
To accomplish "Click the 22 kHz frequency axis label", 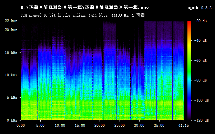I will (x=11, y=21).
